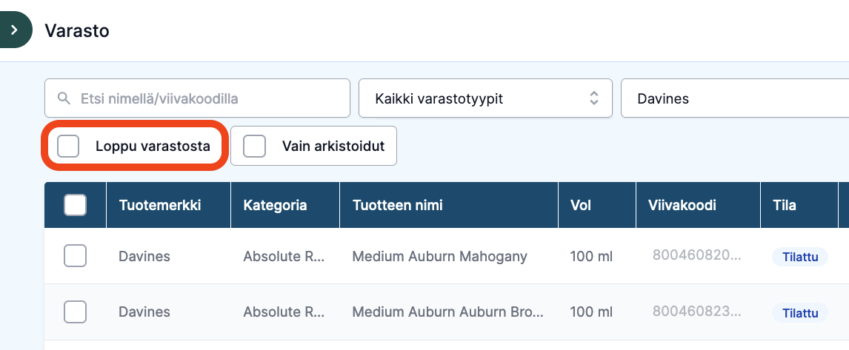Select the Medium Auburn Auburn Brown row checkbox
This screenshot has height=350, width=849.
click(x=76, y=312)
